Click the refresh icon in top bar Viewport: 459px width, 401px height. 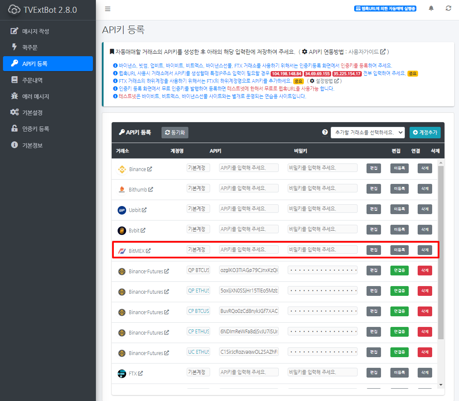(x=448, y=9)
